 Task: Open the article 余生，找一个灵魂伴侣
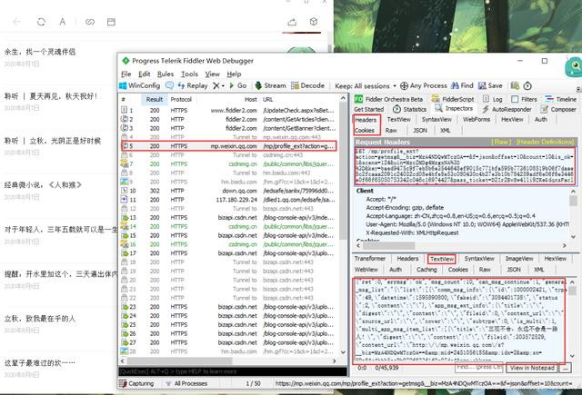[x=40, y=52]
